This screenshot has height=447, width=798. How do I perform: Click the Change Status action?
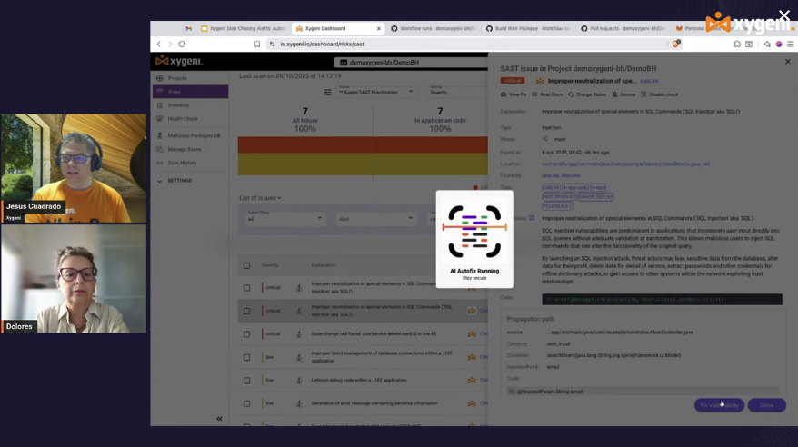[587, 94]
